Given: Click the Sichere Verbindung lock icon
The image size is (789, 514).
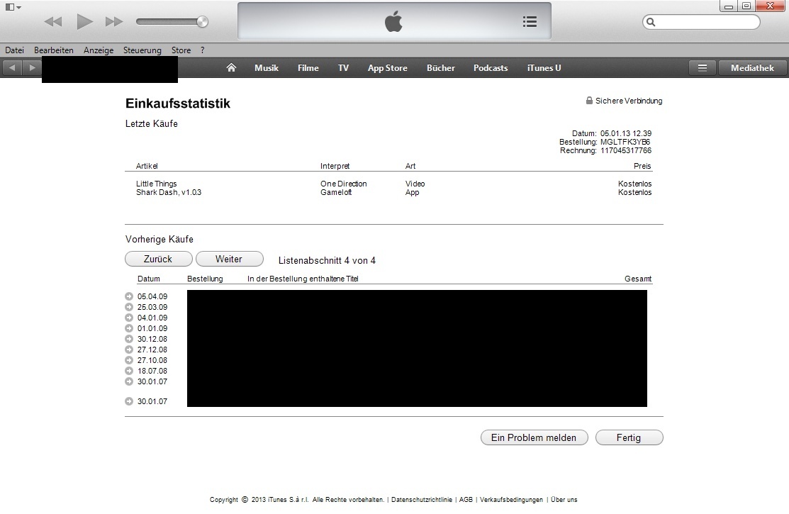Looking at the screenshot, I should (589, 101).
